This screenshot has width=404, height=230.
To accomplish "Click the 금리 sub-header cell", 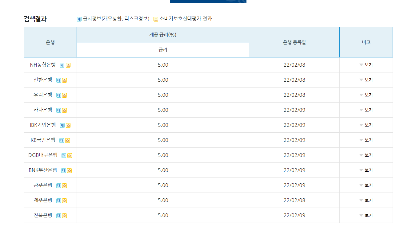I will pyautogui.click(x=163, y=50).
